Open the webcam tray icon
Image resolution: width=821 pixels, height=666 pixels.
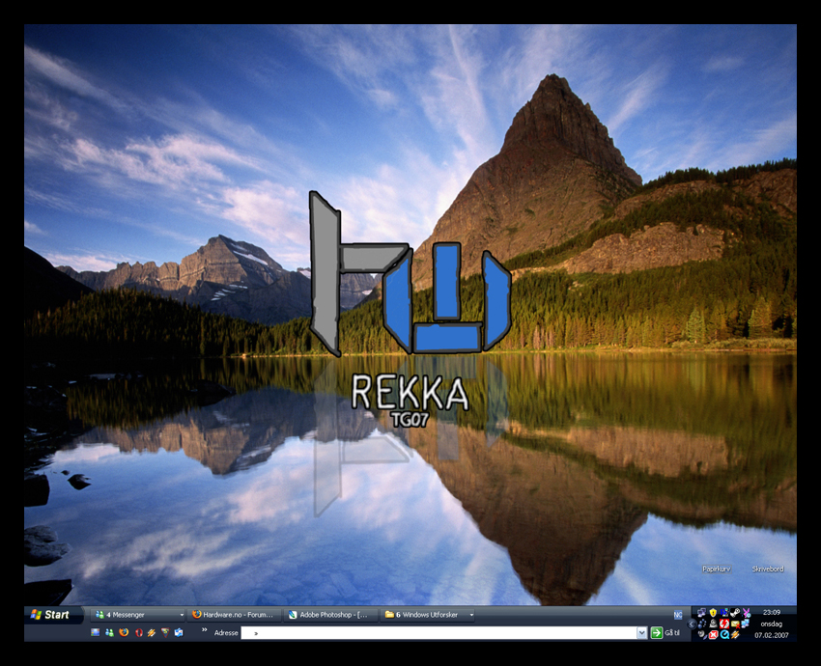713,624
